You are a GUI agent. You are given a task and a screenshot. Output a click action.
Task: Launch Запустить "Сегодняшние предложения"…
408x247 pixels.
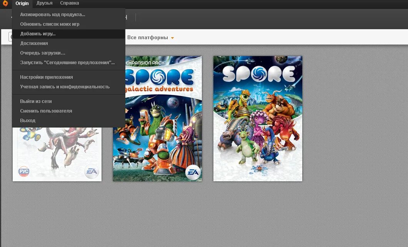point(69,63)
